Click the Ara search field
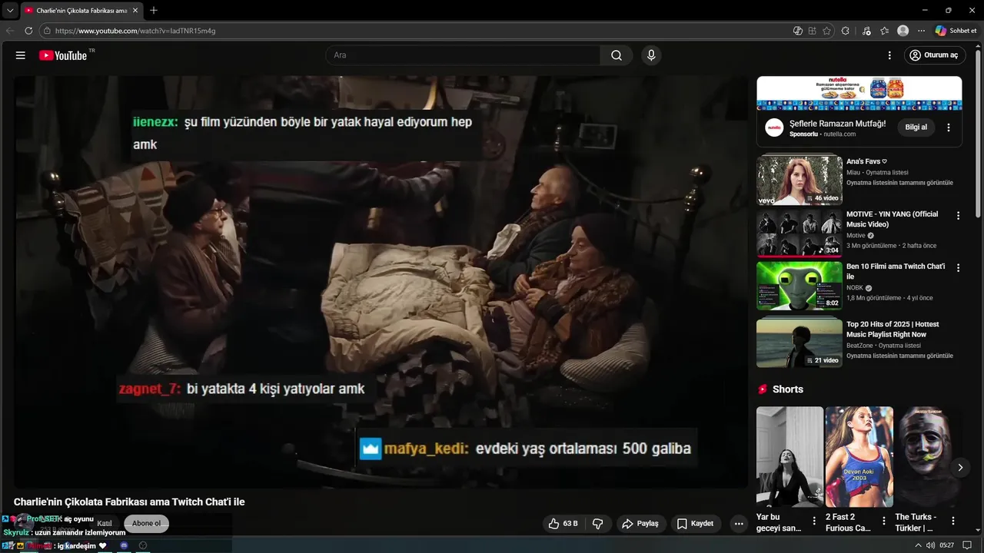The image size is (984, 553). (x=463, y=55)
